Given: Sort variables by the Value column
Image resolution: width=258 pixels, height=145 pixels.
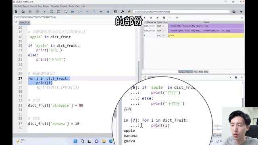Looking at the screenshot, I should (x=206, y=22).
